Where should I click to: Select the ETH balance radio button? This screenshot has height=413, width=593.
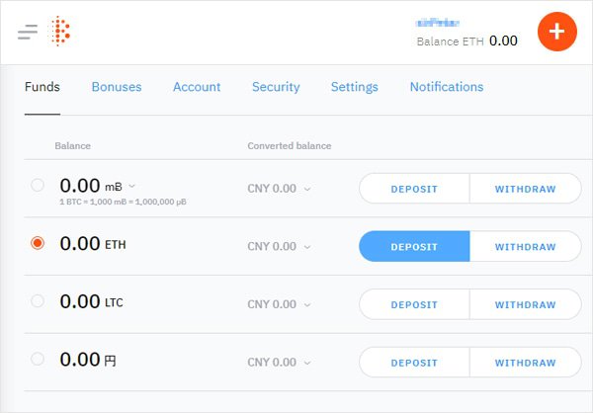point(38,243)
